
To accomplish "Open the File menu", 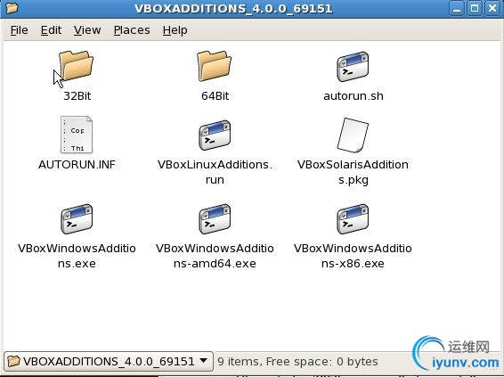I will point(19,30).
